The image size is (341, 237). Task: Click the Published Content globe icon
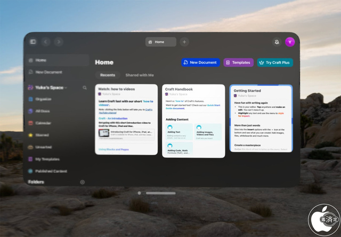pyautogui.click(x=31, y=171)
